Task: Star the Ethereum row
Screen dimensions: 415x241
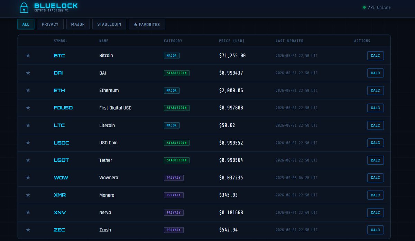Action: [x=28, y=90]
